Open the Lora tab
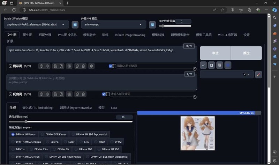 (x=114, y=108)
